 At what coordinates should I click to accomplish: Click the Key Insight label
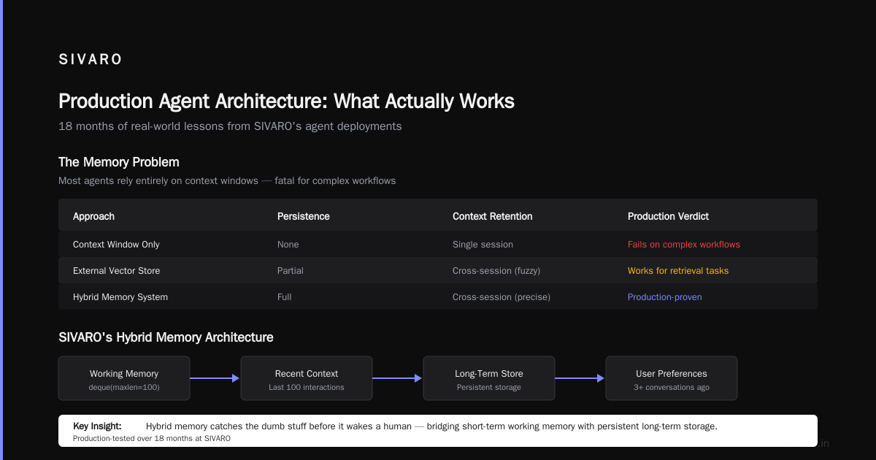(97, 426)
